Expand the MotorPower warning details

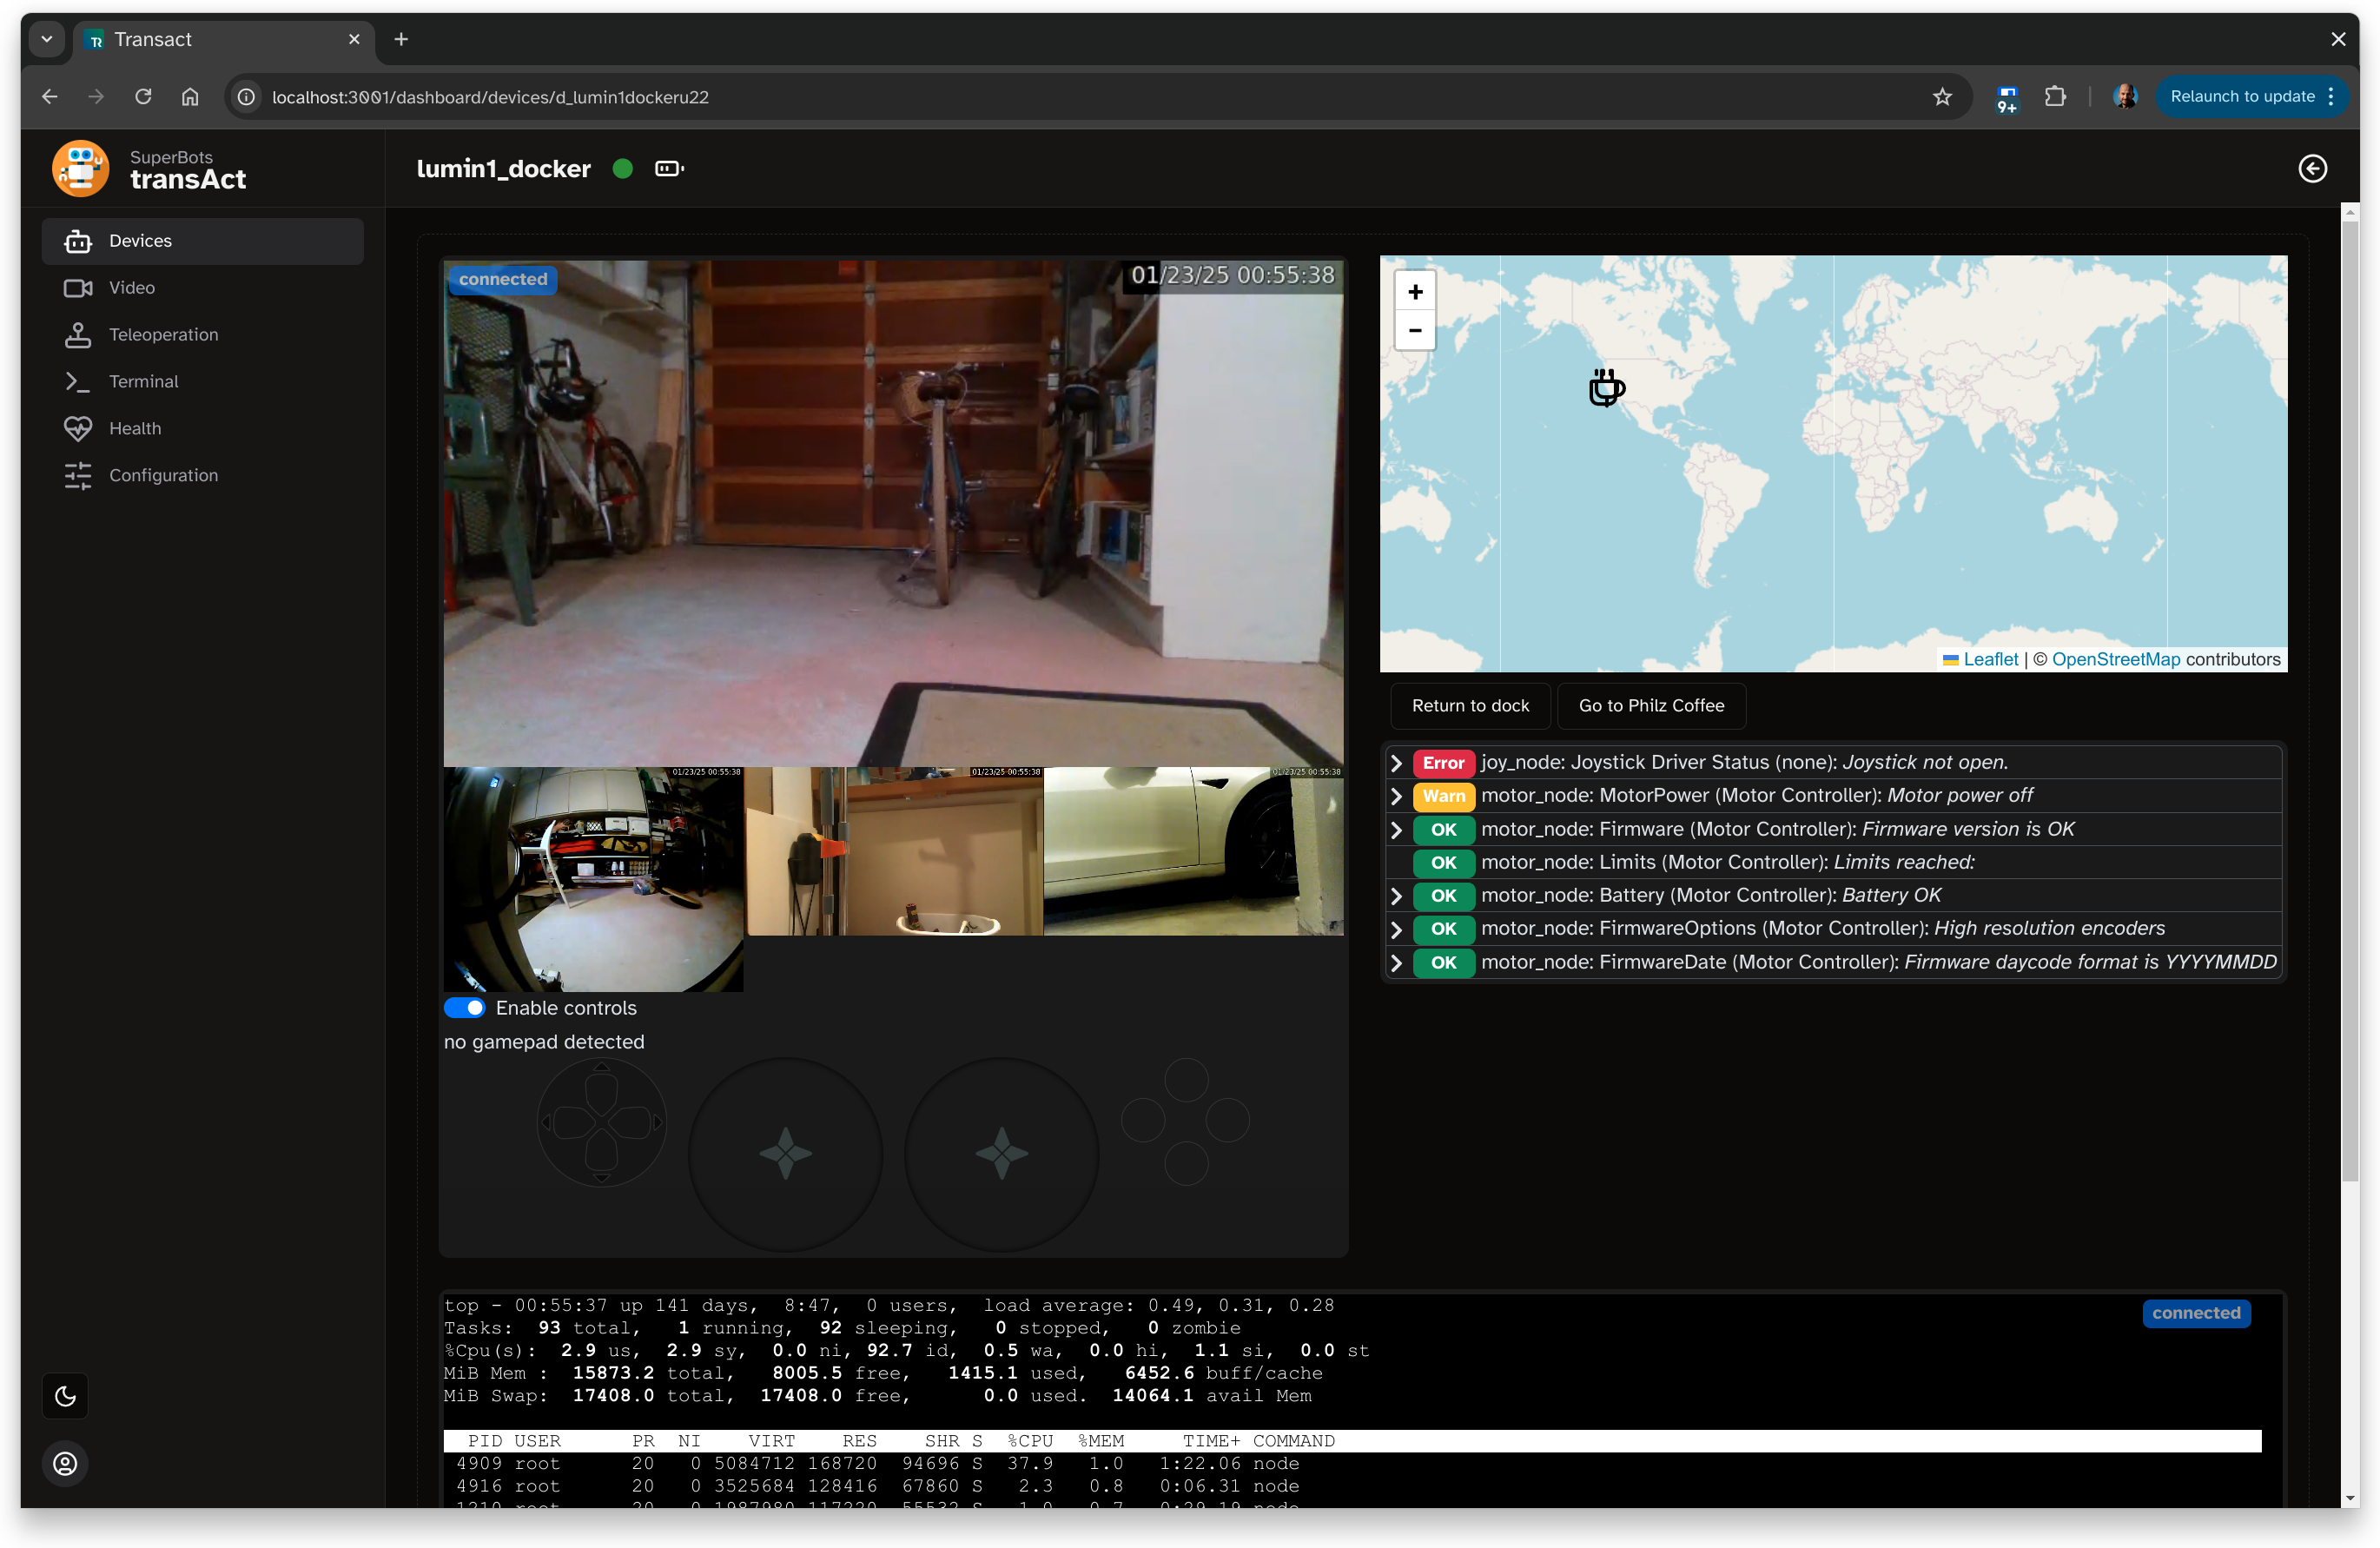[1397, 796]
